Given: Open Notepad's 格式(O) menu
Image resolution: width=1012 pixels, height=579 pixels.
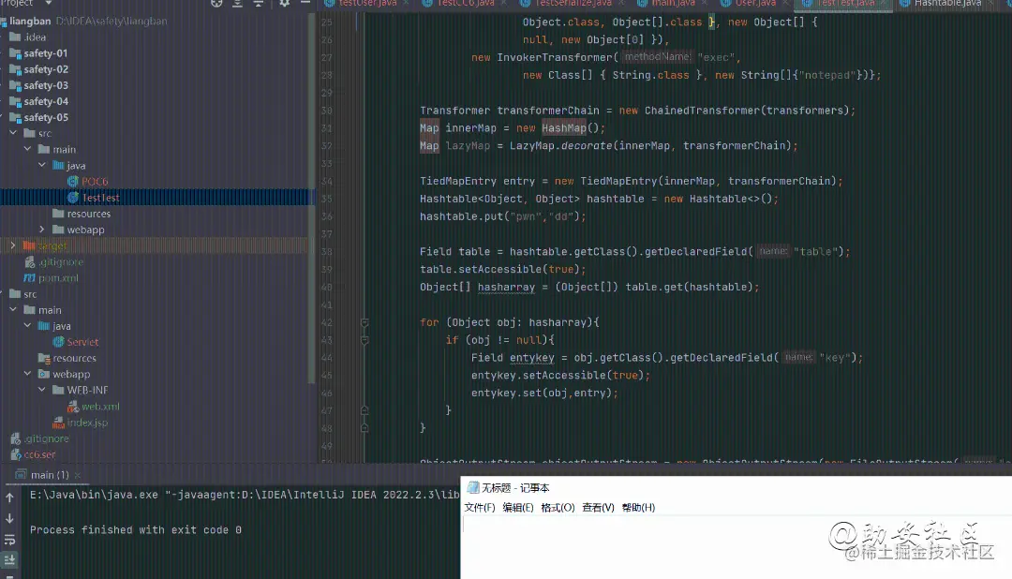Looking at the screenshot, I should pos(558,508).
